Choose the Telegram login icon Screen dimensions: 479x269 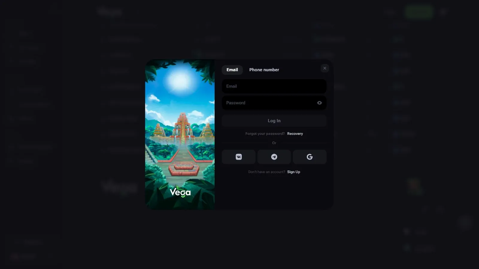pyautogui.click(x=274, y=157)
